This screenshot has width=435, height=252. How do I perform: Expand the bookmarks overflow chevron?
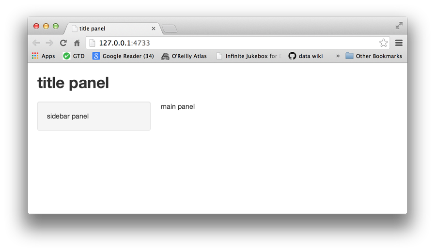coord(338,56)
